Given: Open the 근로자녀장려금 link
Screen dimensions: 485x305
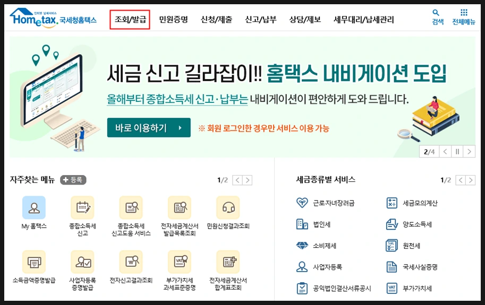Looking at the screenshot, I should point(334,203).
